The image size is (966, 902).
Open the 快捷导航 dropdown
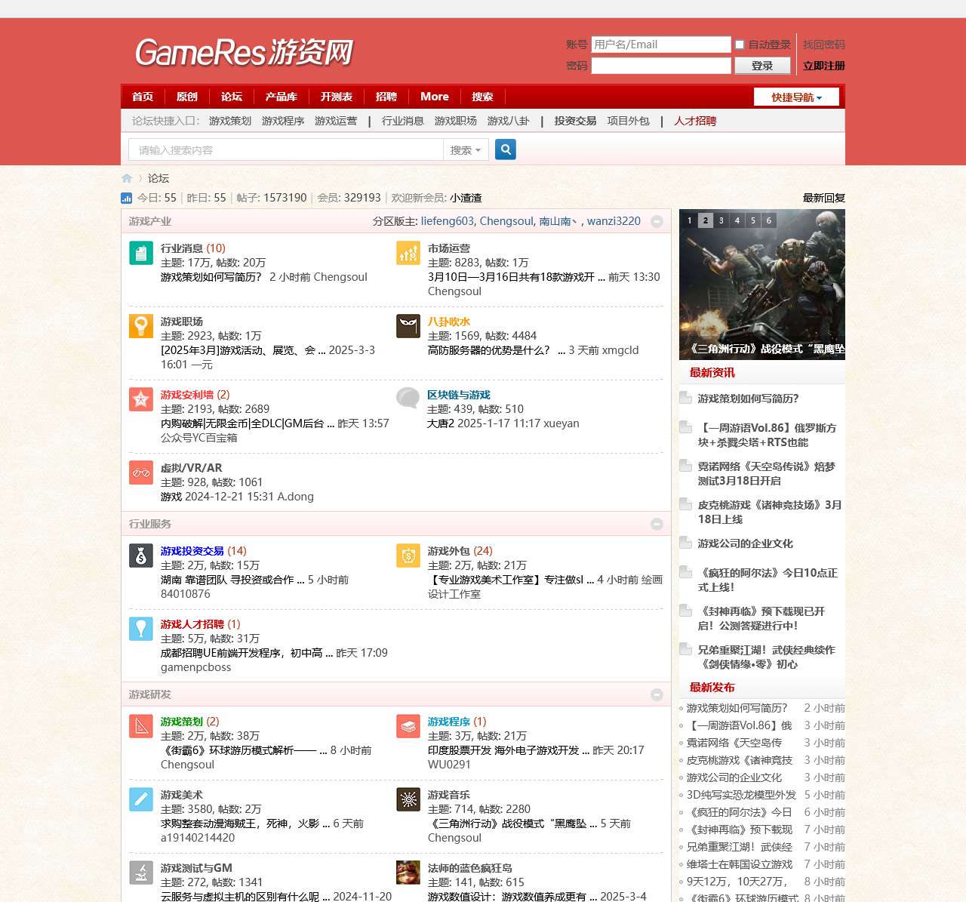coord(796,97)
